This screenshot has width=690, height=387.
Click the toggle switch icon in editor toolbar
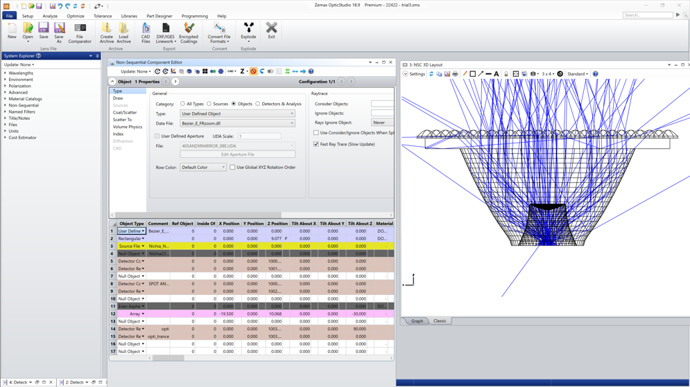[270, 71]
